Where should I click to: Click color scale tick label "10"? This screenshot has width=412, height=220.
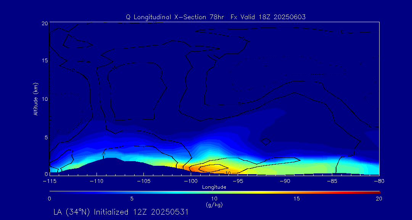click(214, 199)
